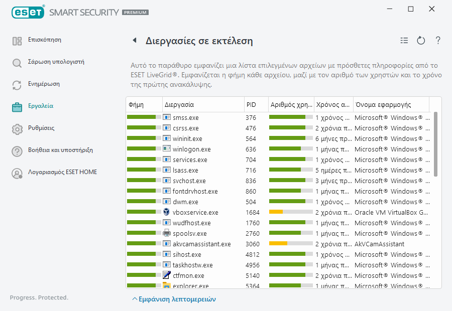Viewport: 452px width, 311px height.
Task: Click the yellow users bar for akvcamassistant.exe
Action: (x=278, y=244)
